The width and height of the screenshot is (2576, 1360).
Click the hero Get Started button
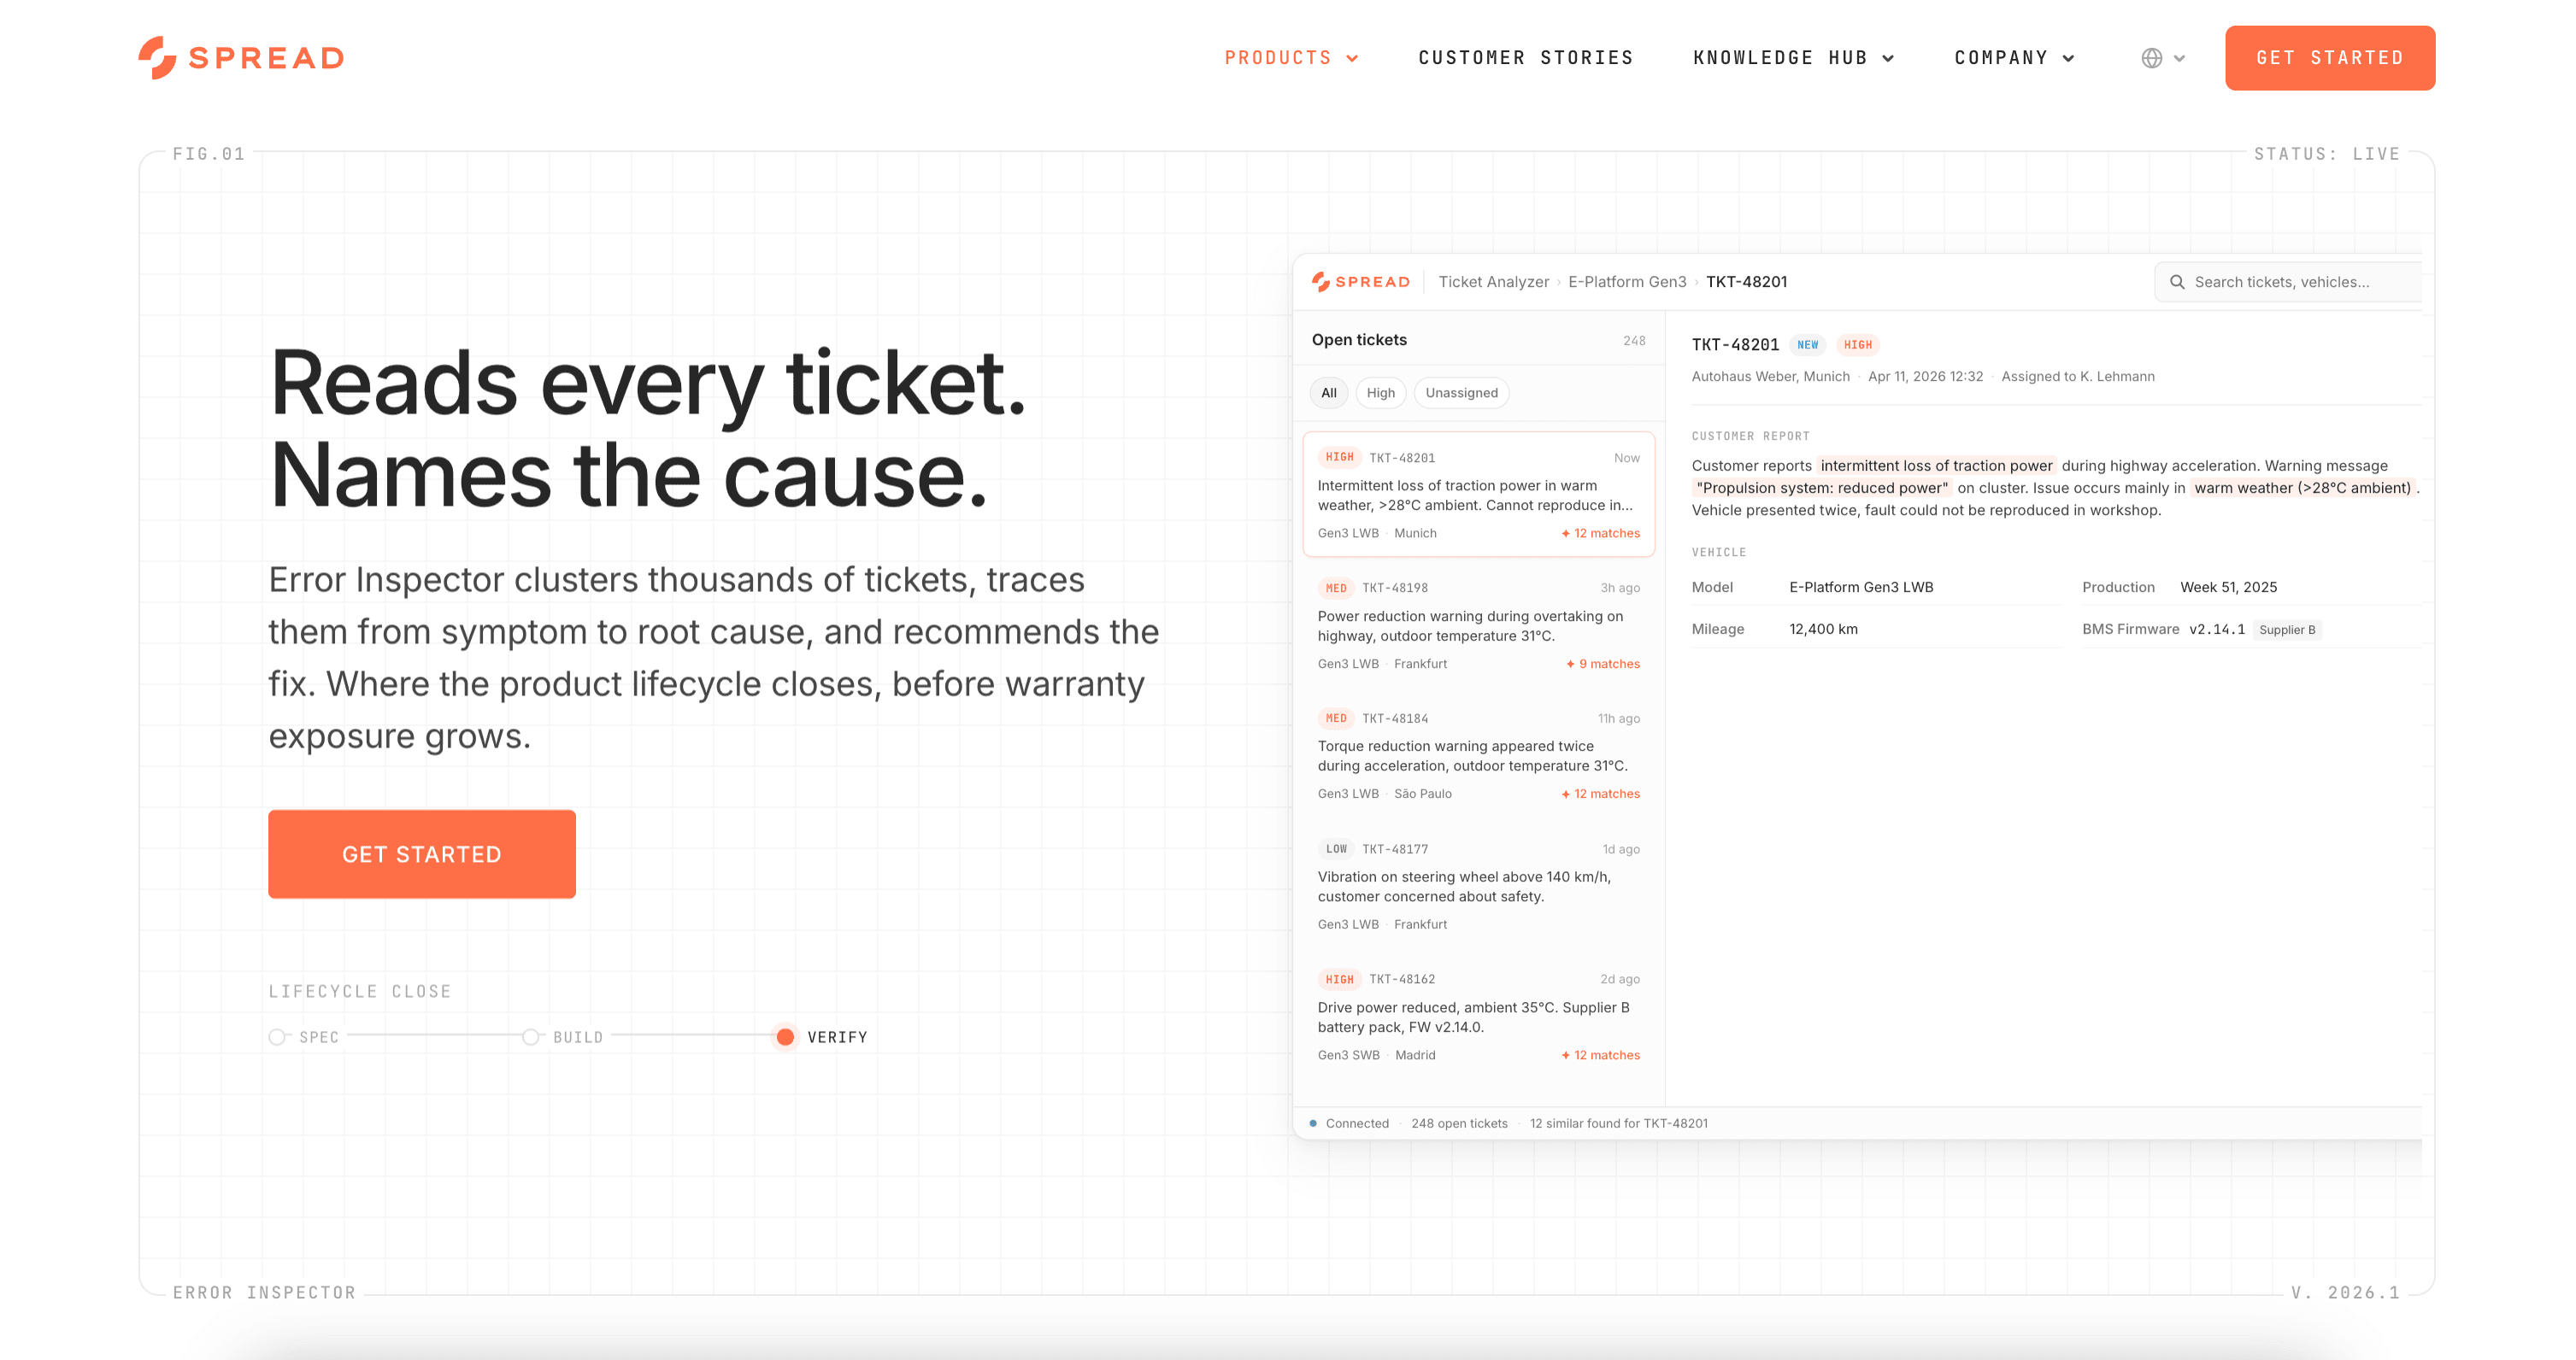point(422,854)
